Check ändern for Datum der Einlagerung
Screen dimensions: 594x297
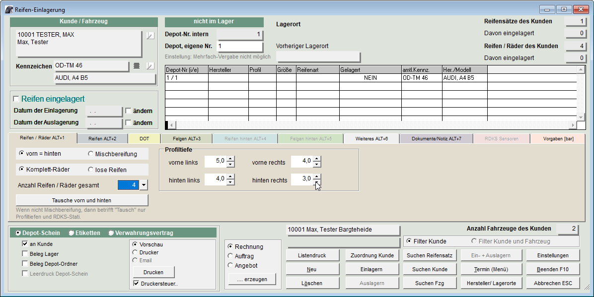(128, 111)
